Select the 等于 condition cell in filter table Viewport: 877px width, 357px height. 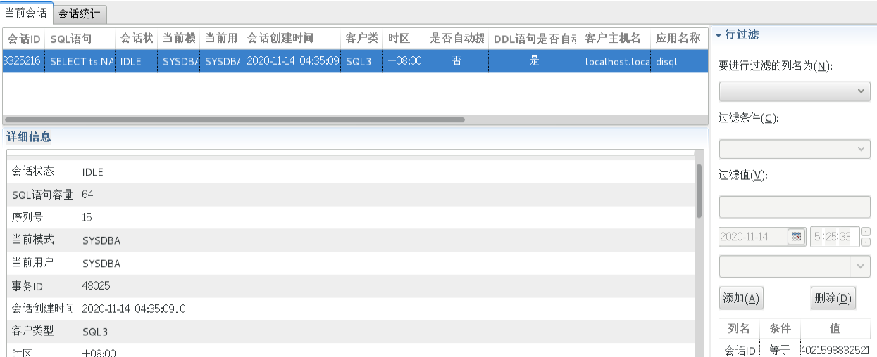[780, 349]
